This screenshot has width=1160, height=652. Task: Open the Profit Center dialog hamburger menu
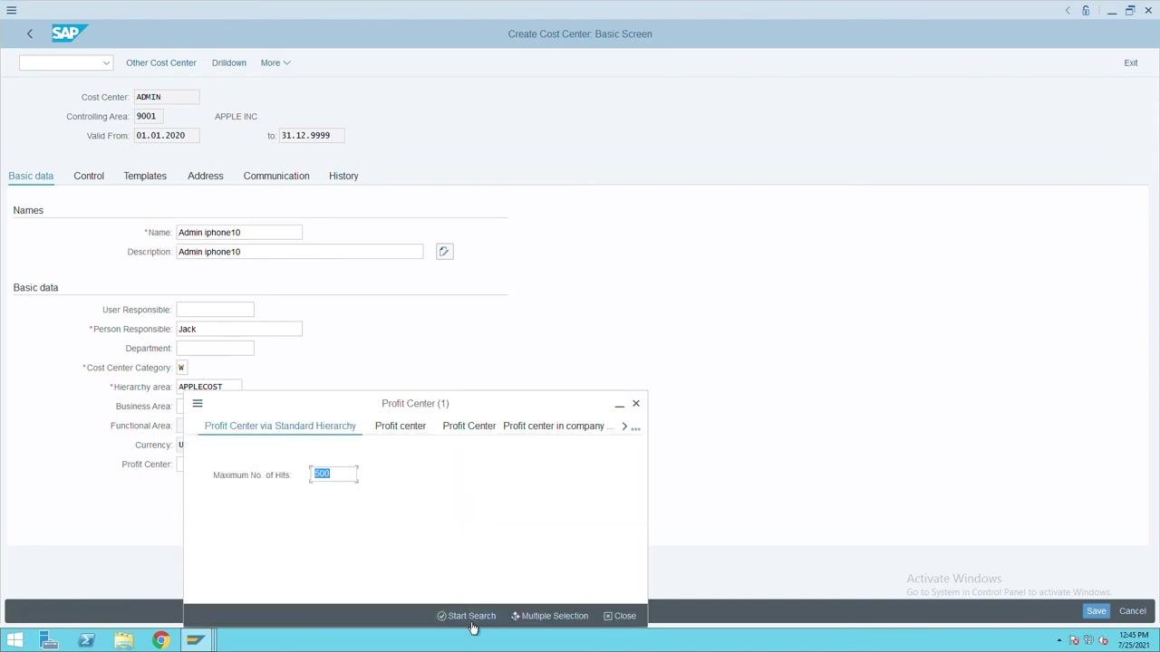198,404
